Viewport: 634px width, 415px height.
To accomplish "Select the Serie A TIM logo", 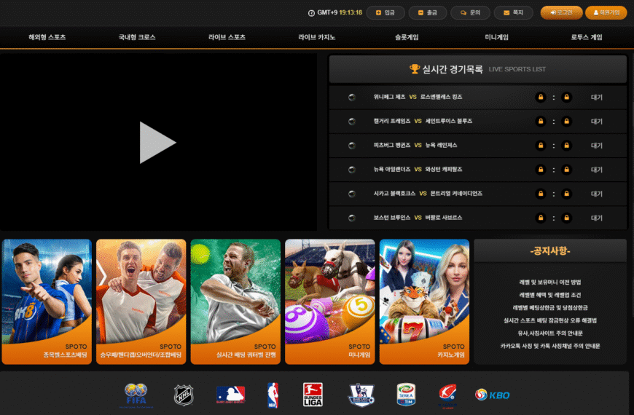I will [405, 395].
